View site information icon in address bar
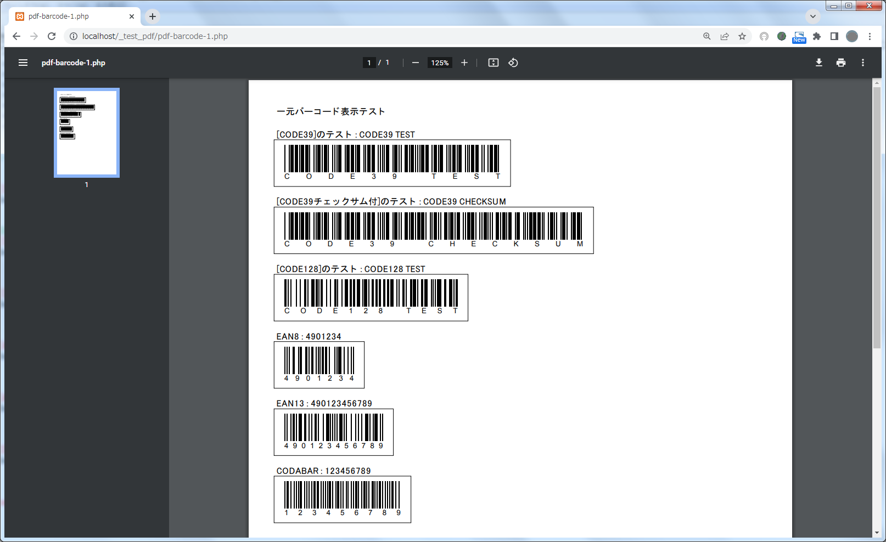 pyautogui.click(x=73, y=36)
